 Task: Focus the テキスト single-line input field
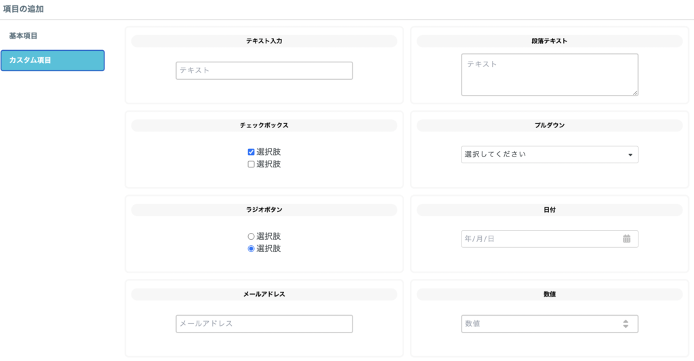click(264, 70)
